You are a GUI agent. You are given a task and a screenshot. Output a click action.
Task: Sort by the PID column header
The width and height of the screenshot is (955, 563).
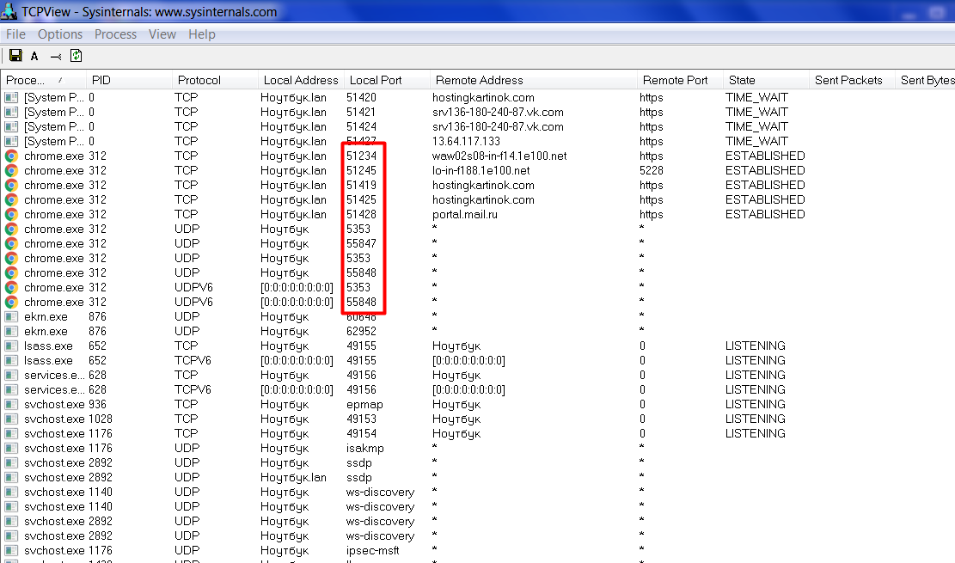click(129, 80)
